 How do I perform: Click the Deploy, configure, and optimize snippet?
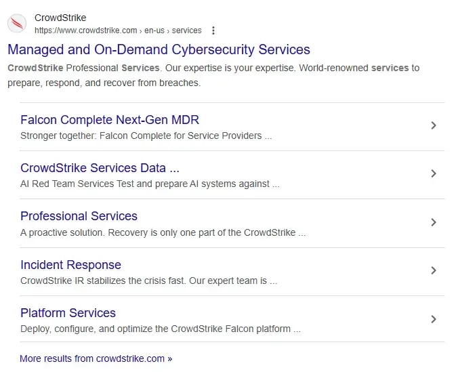[161, 329]
